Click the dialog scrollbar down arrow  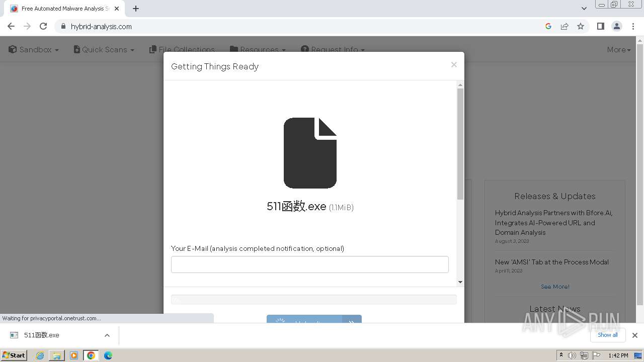click(x=460, y=282)
